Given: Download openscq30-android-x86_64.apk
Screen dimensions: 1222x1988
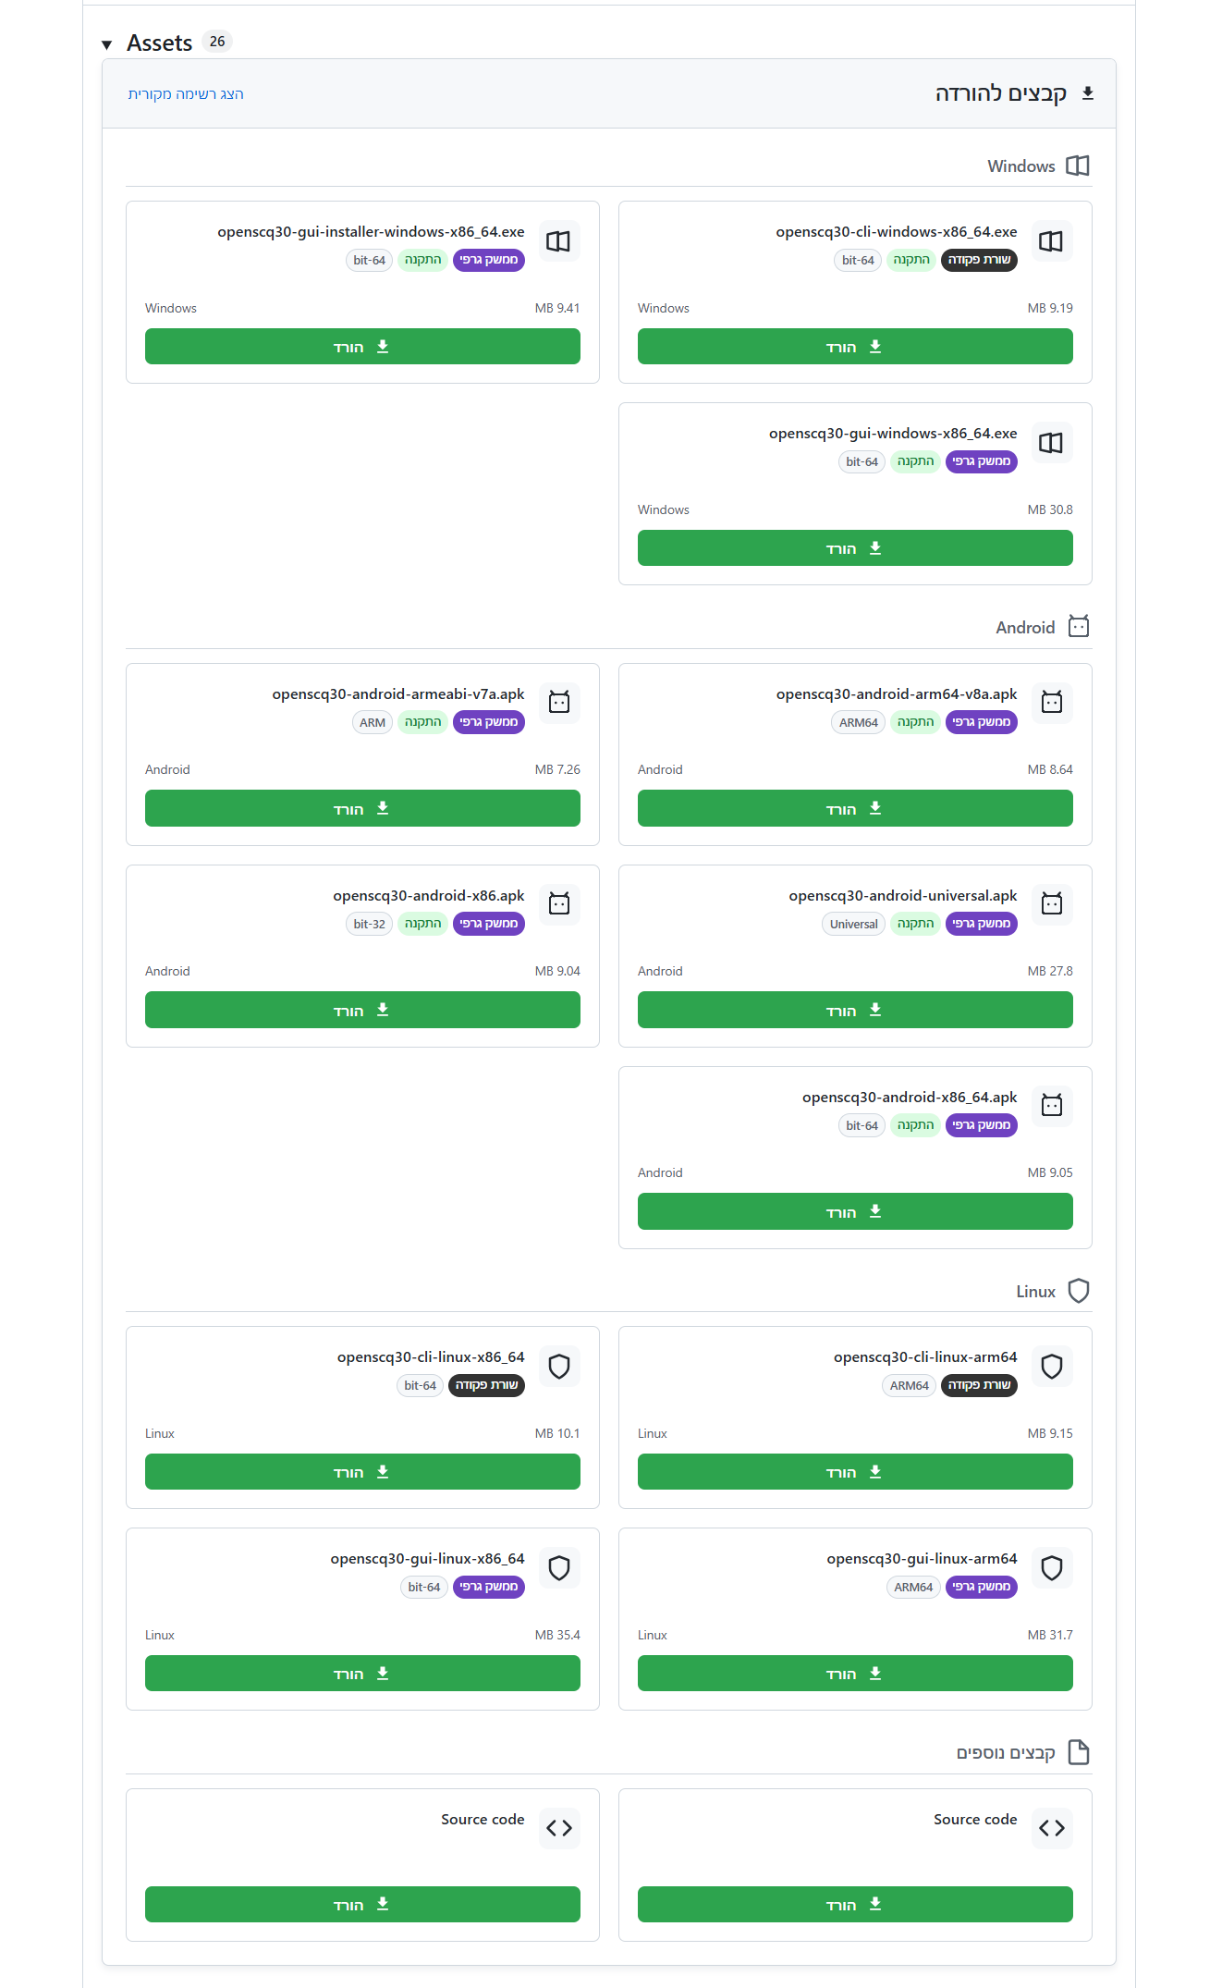Looking at the screenshot, I should 854,1211.
